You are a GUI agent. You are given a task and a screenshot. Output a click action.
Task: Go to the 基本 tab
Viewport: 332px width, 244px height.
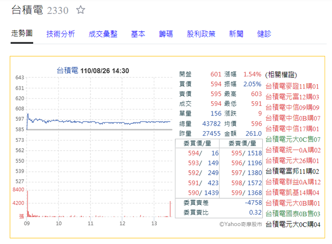tap(138, 34)
